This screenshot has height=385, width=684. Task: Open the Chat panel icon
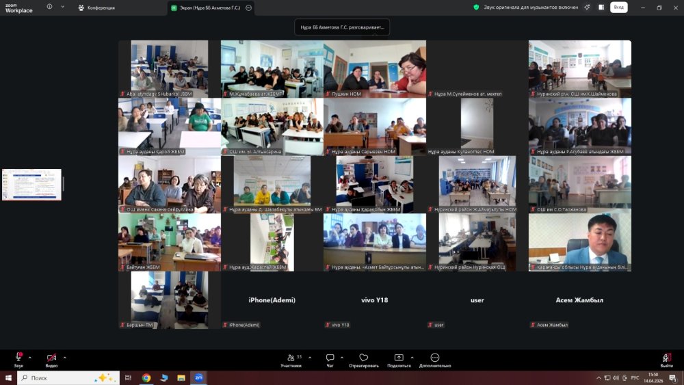330,358
